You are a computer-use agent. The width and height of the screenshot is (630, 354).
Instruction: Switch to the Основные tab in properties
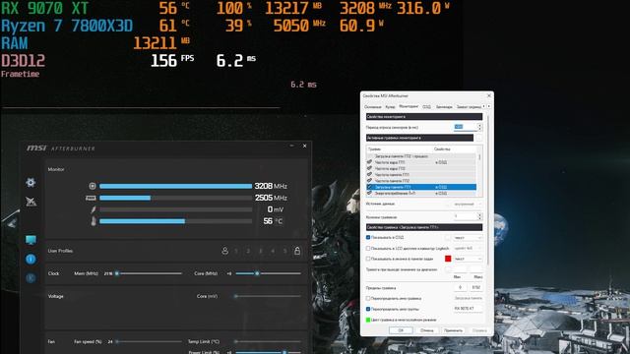[372, 107]
